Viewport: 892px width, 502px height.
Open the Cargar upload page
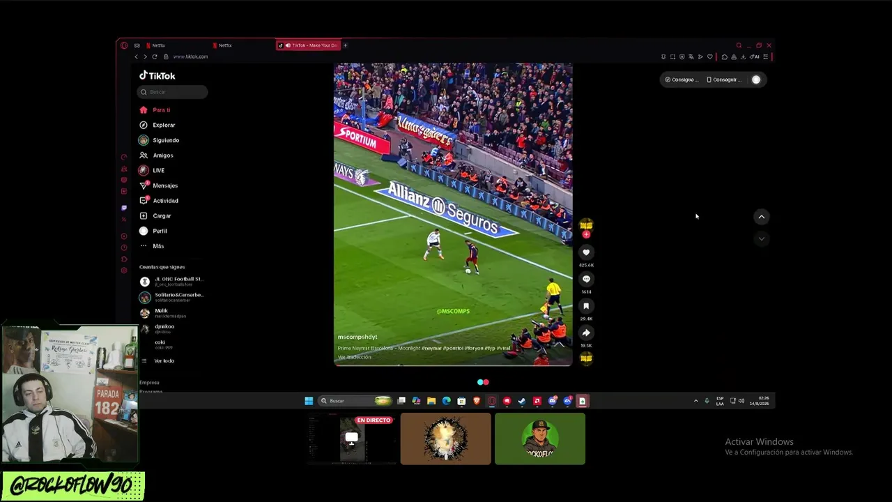[x=155, y=216]
